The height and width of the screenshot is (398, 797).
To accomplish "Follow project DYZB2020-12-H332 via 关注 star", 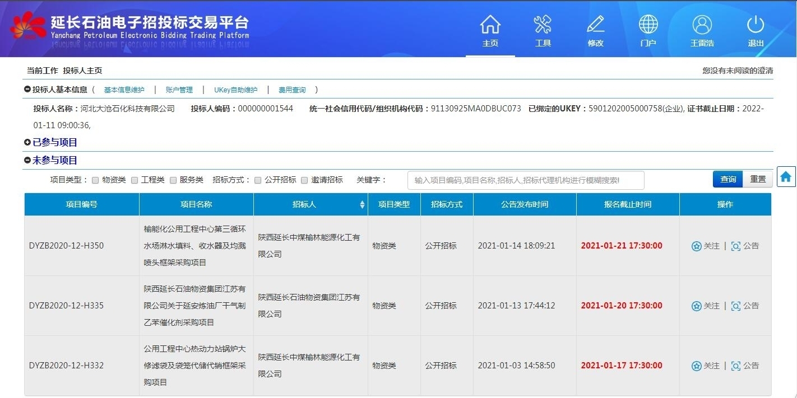I will pos(706,366).
